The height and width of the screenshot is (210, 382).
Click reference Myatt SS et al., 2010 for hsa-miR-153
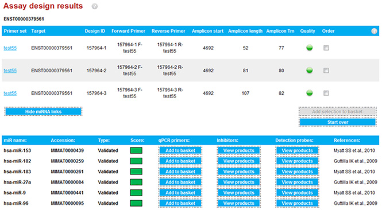tap(354, 150)
